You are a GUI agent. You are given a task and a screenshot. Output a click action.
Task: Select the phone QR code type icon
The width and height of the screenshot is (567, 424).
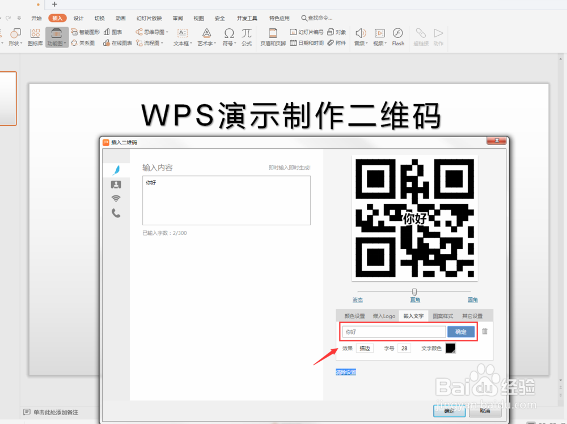[x=116, y=213]
